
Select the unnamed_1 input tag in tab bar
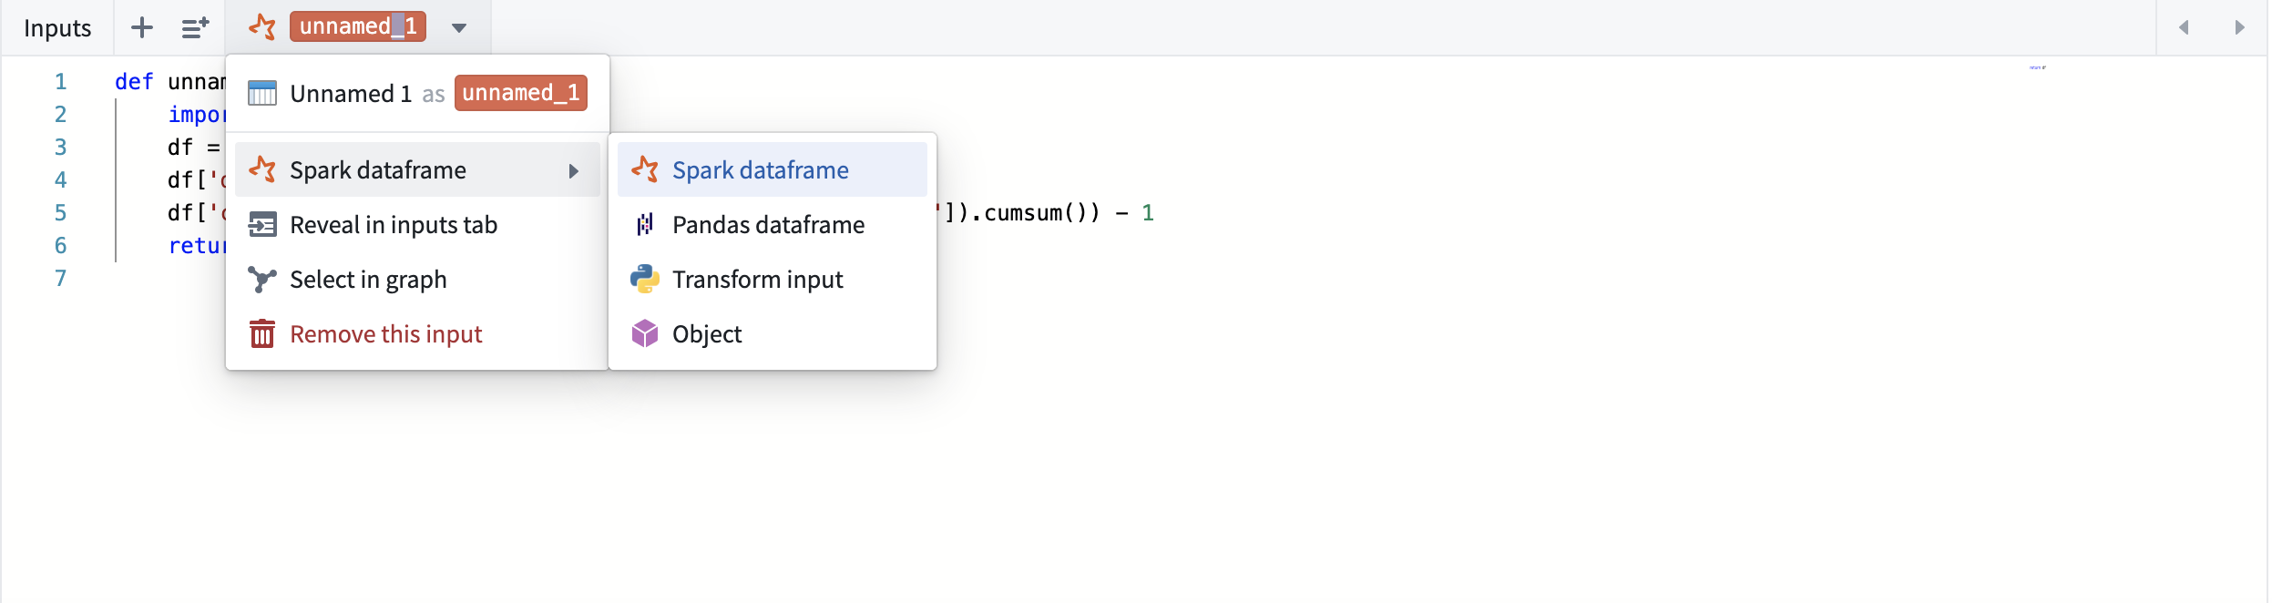[358, 26]
